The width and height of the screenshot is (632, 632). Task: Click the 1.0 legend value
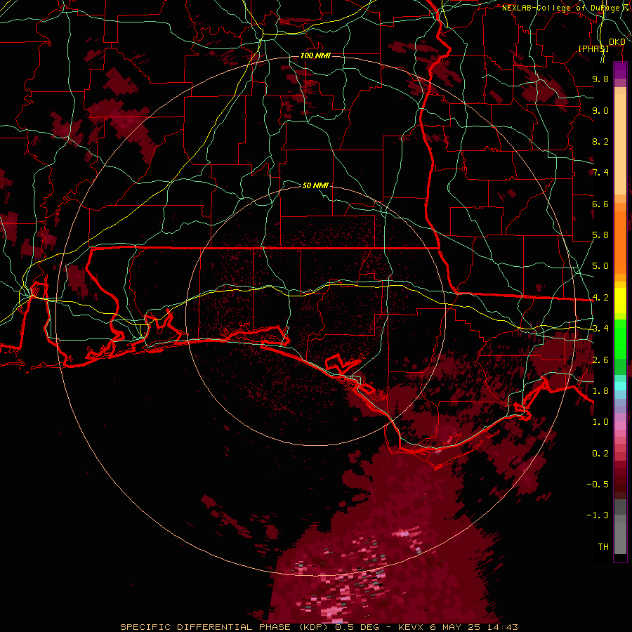tap(600, 422)
